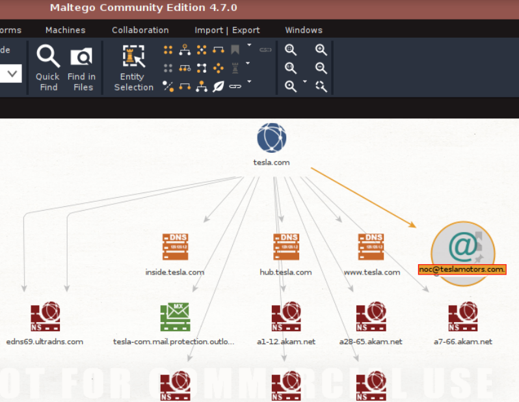This screenshot has height=402, width=519.
Task: Select the a7-66.akam.net NS entity
Action: (x=463, y=316)
